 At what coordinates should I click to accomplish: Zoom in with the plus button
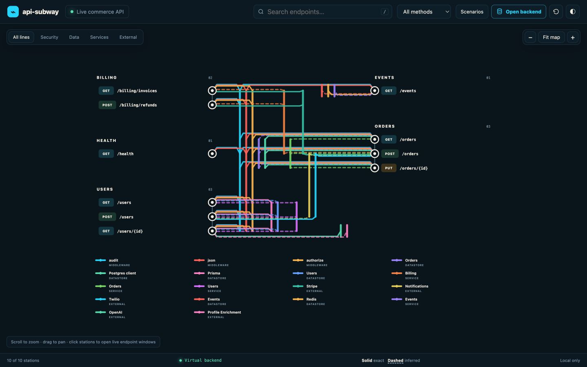click(x=573, y=37)
